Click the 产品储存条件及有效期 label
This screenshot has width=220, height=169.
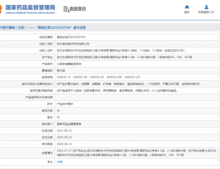click(39, 97)
